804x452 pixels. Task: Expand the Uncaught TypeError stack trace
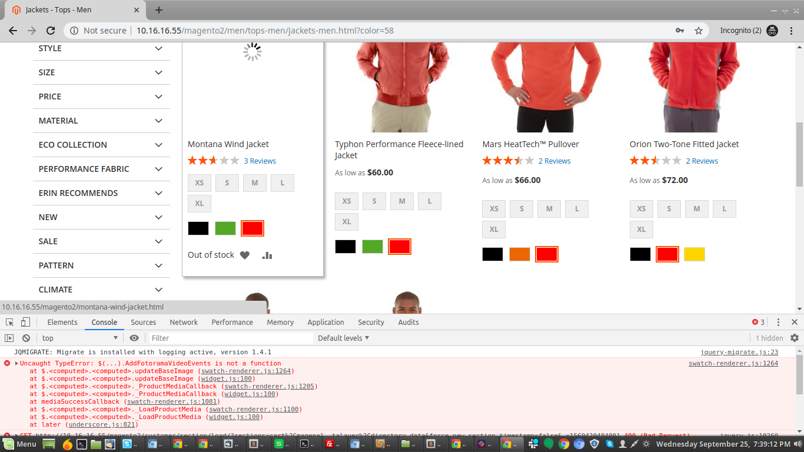[x=17, y=363]
